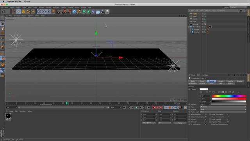Viewport: 250px width, 141px height.
Task: Toggle the Z axis lock
Action: point(48,11)
